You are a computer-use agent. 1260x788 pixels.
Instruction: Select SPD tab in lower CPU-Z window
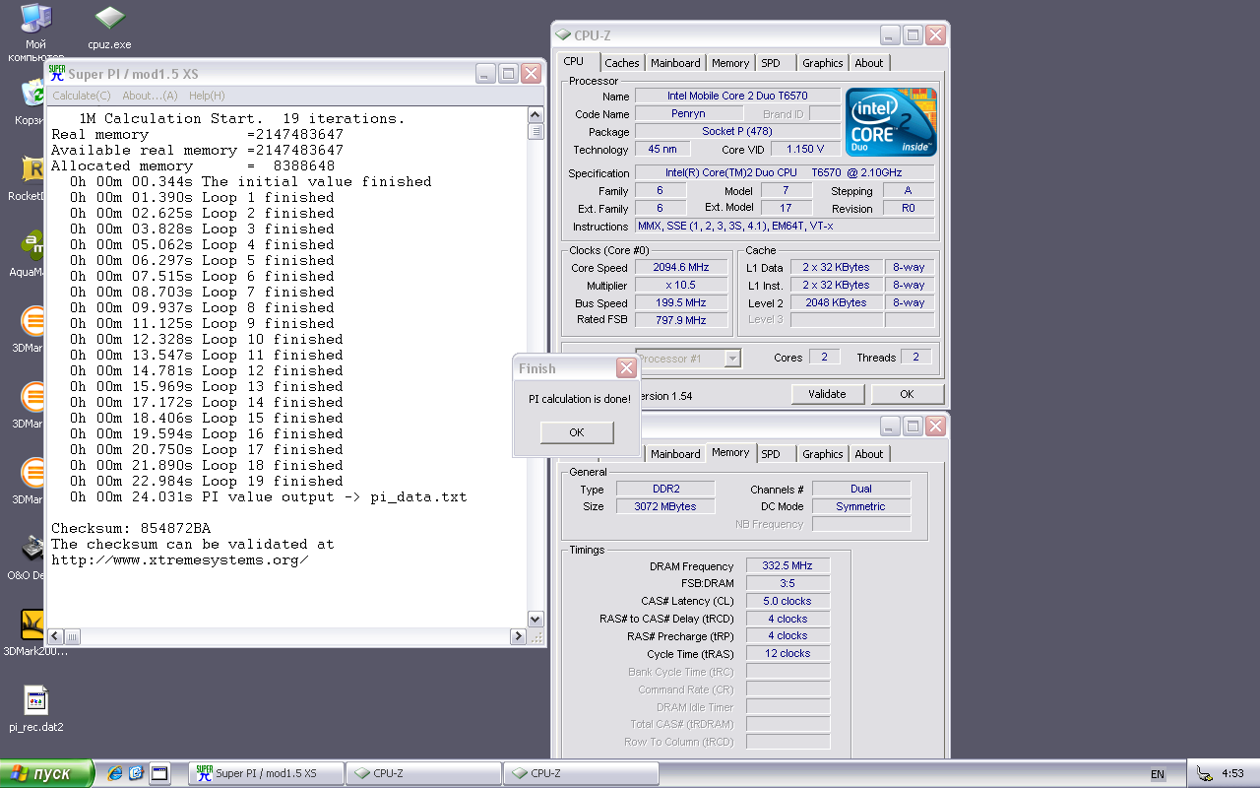coord(771,454)
